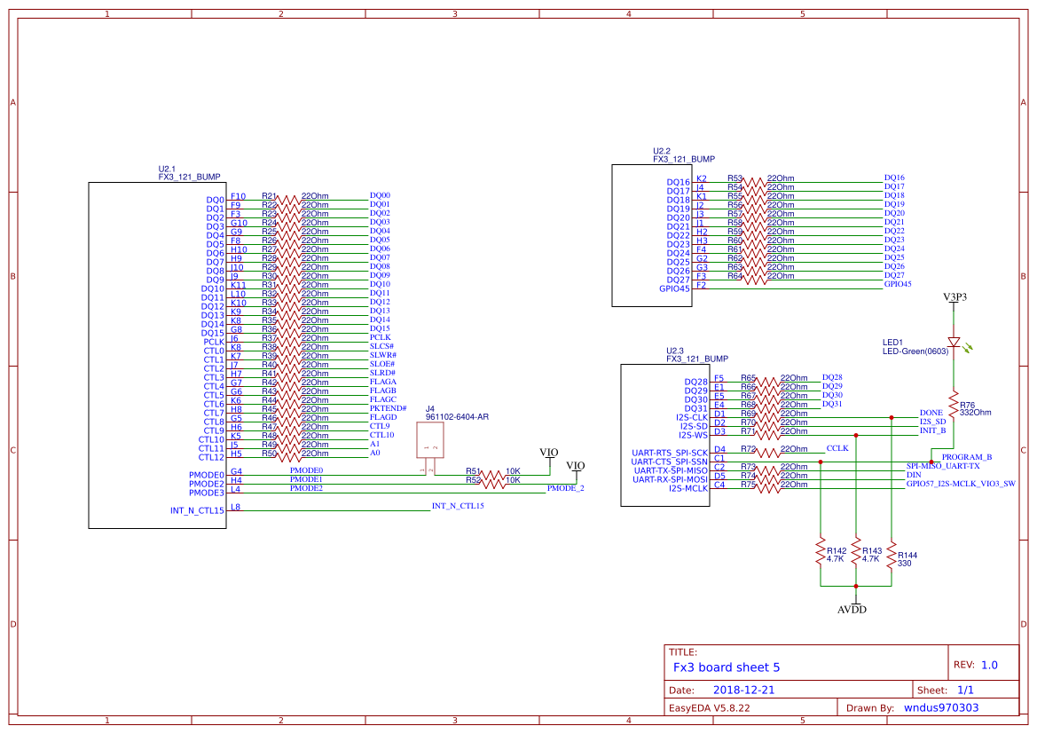
Task: Select the FLAGB net label
Action: (x=383, y=391)
